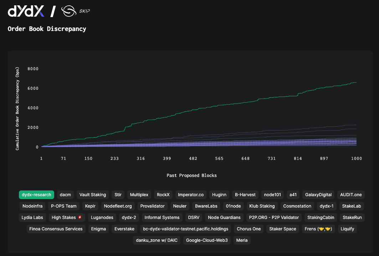Highlight the Informal Systems validator

coord(162,218)
